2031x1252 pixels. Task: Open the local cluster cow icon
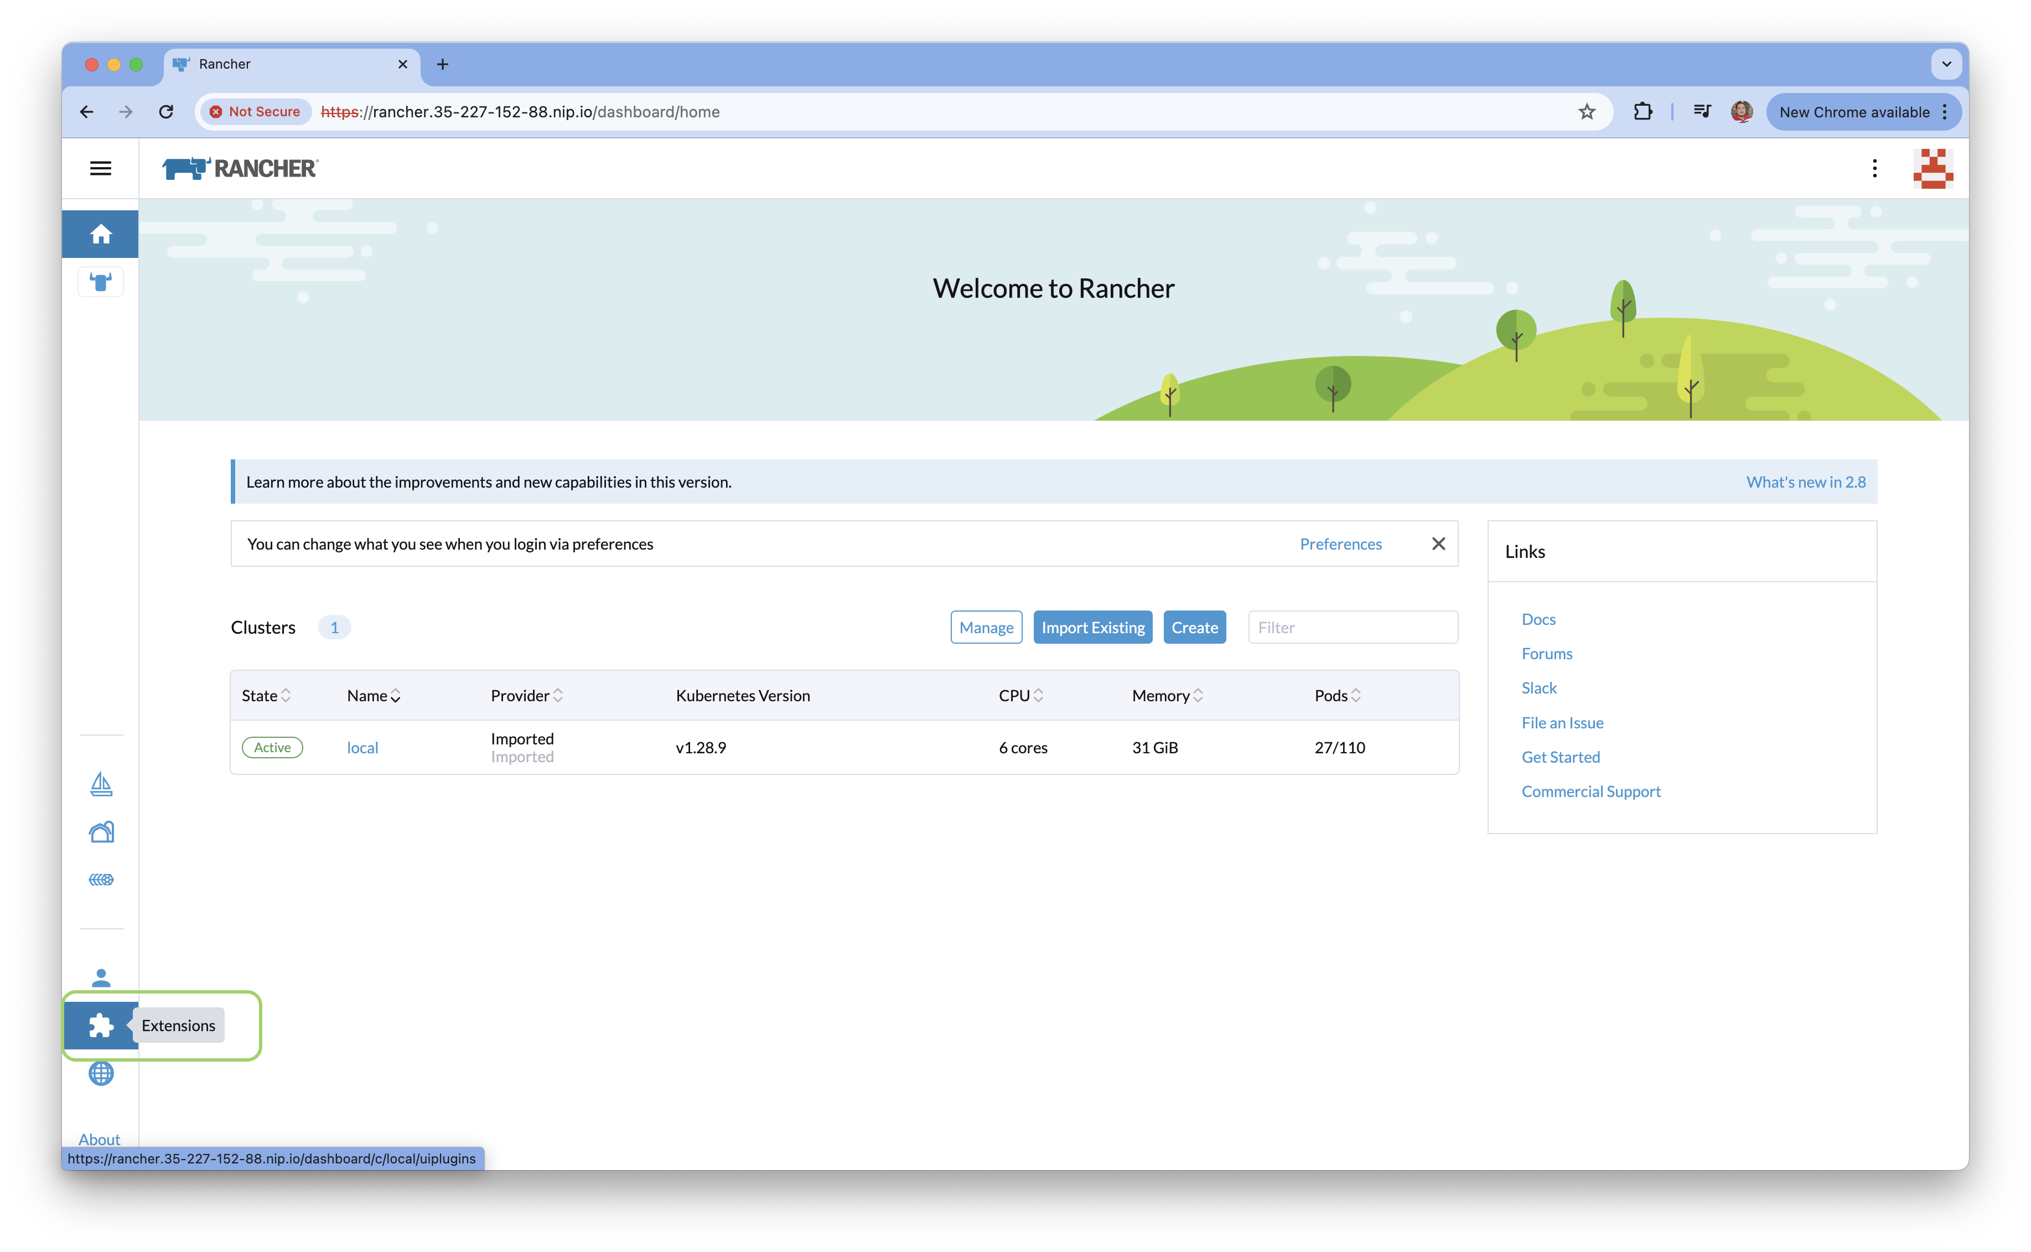(x=100, y=282)
